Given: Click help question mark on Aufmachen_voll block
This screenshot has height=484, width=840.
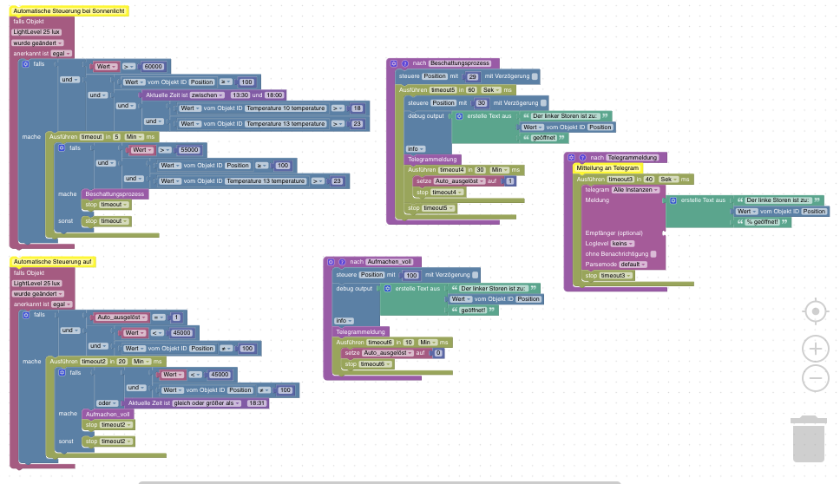Looking at the screenshot, I should 342,262.
